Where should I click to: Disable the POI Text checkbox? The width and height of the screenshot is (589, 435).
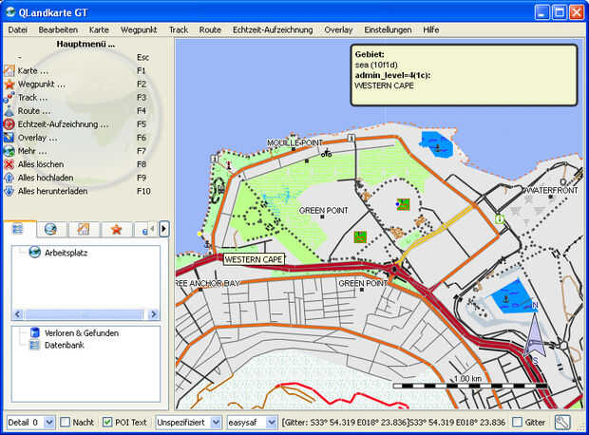click(107, 422)
